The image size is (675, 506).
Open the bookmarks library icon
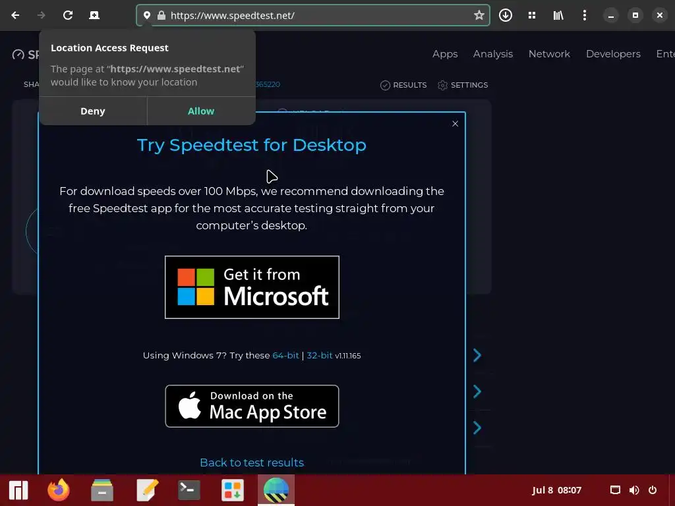(x=558, y=16)
